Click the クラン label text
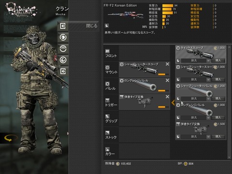 [x=62, y=9]
